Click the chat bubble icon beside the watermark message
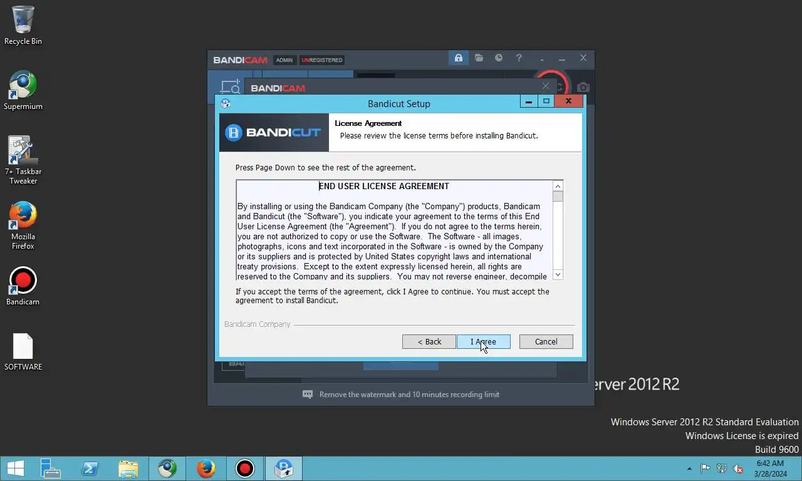 click(308, 395)
